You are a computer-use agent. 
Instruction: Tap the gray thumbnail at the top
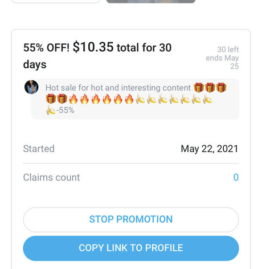(x=151, y=1)
